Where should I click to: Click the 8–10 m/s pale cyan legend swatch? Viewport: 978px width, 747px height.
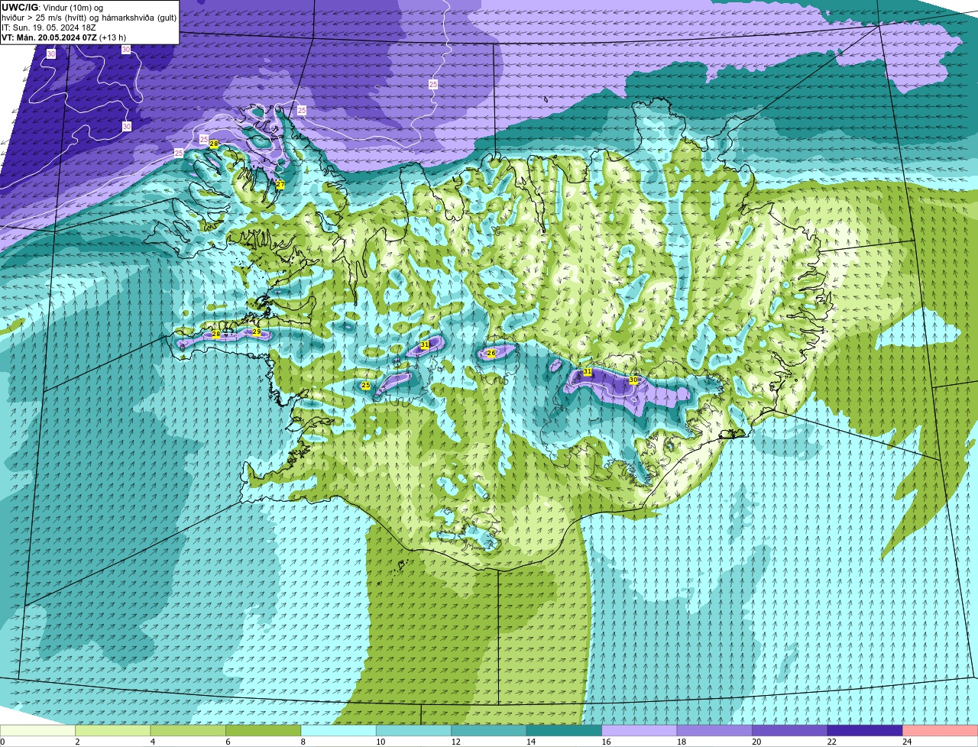click(338, 730)
